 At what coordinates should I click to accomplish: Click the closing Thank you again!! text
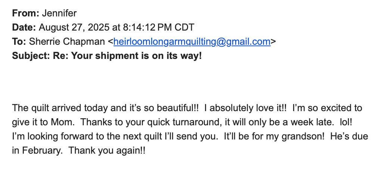pyautogui.click(x=107, y=151)
